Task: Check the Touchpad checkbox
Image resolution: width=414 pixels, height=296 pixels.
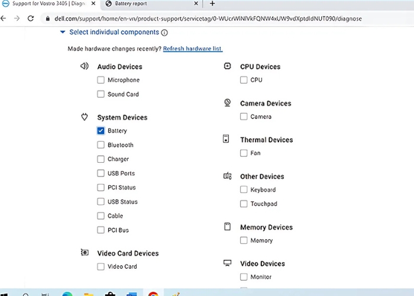Action: pos(244,204)
